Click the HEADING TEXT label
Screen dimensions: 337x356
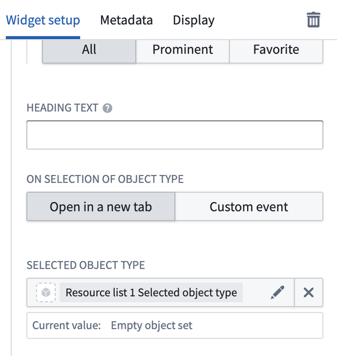62,108
